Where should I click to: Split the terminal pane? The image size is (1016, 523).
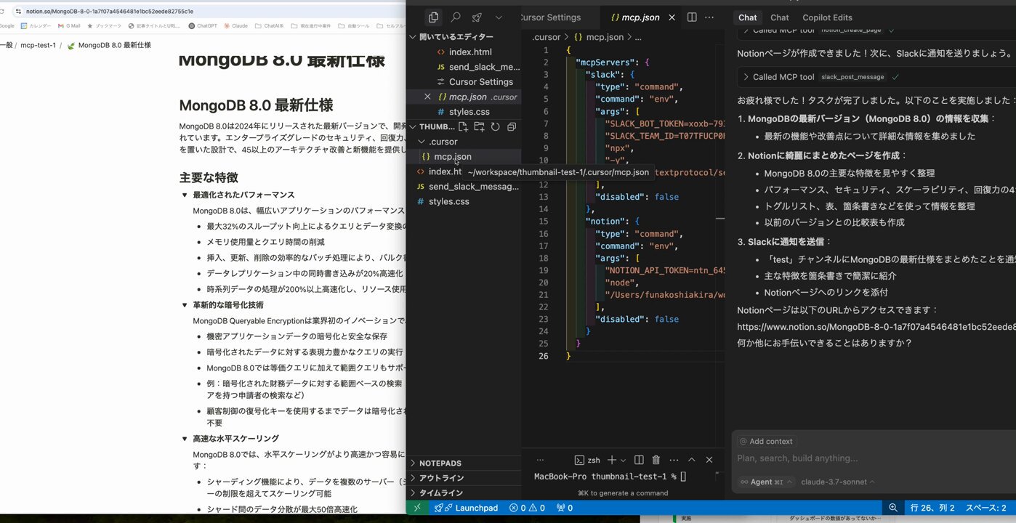click(x=639, y=460)
